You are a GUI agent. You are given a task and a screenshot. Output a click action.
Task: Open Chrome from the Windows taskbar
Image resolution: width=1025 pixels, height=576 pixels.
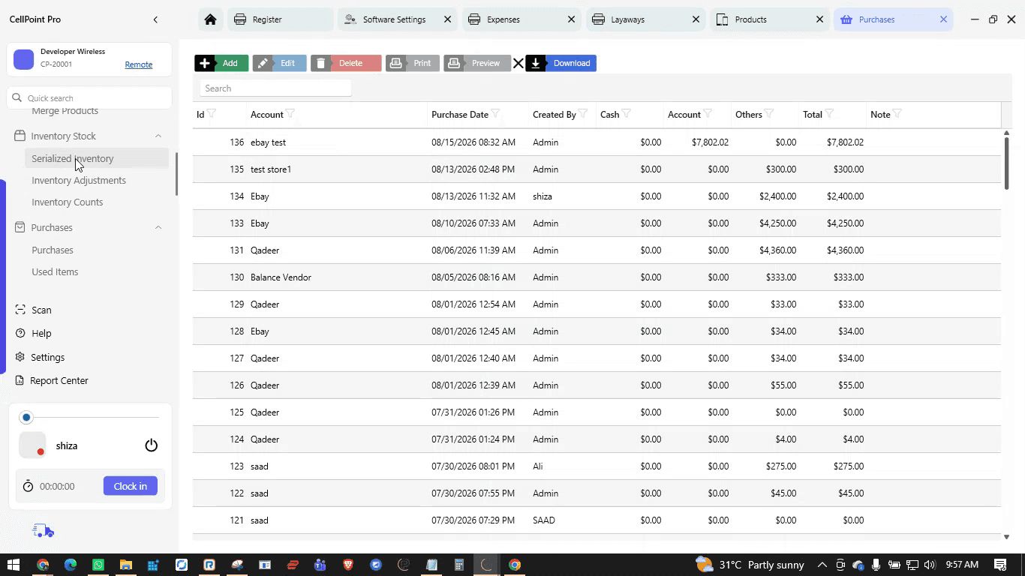[43, 565]
